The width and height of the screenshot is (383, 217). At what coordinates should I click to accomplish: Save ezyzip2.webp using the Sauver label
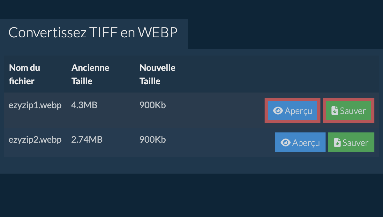pos(355,143)
